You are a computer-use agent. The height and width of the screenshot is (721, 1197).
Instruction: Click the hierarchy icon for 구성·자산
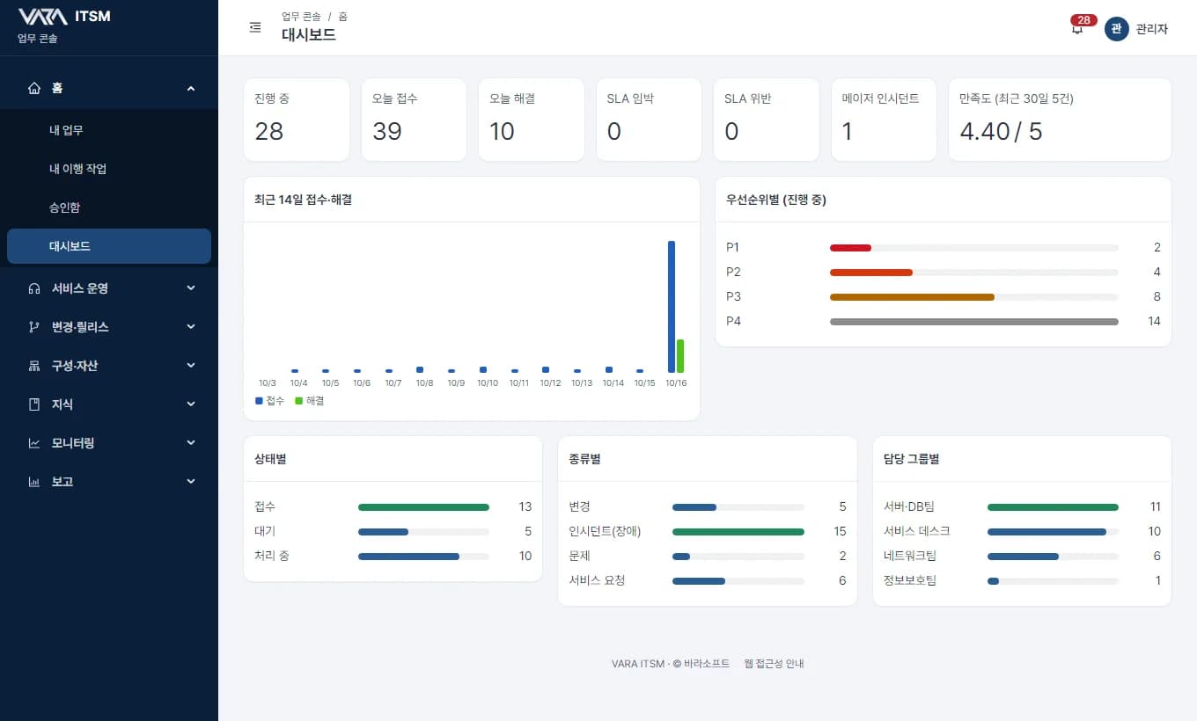pos(34,366)
